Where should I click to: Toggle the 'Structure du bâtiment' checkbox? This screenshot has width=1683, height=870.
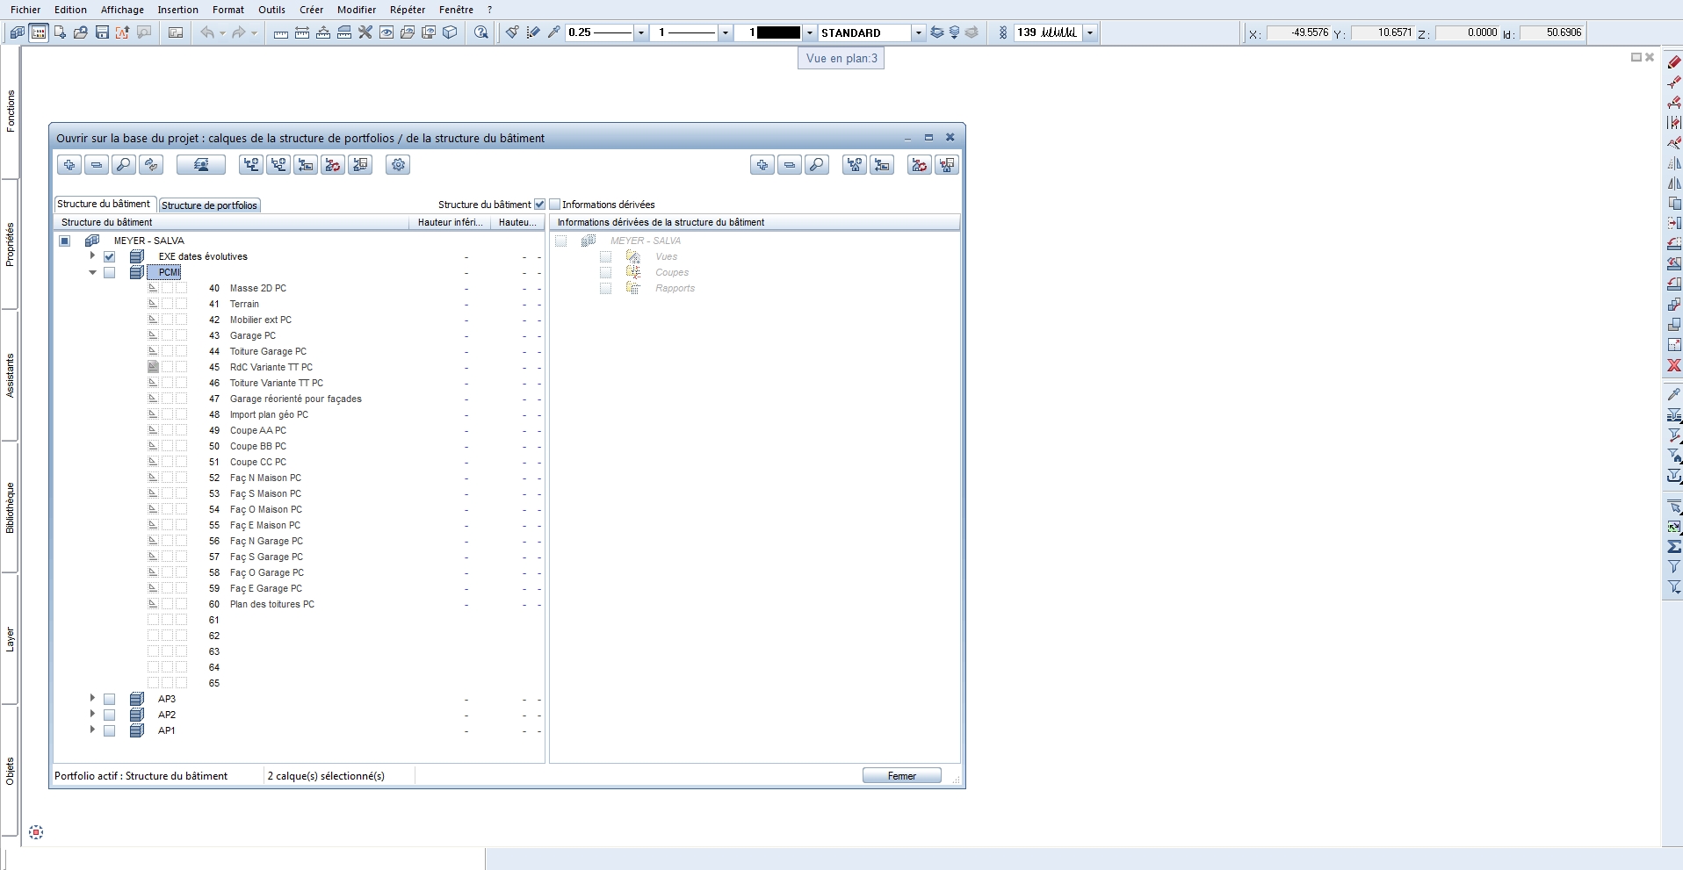539,205
